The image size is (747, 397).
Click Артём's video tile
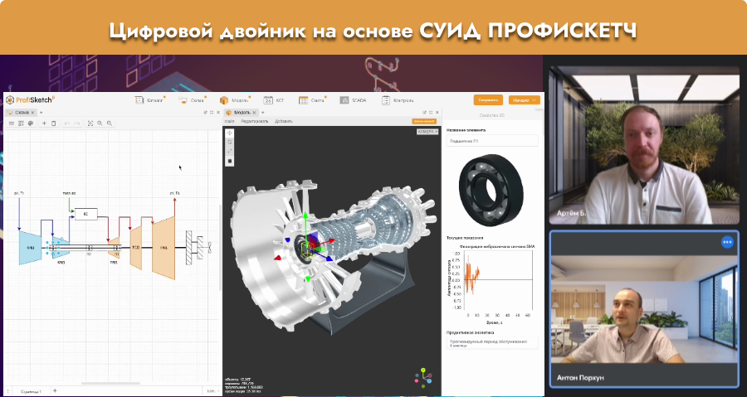click(645, 145)
